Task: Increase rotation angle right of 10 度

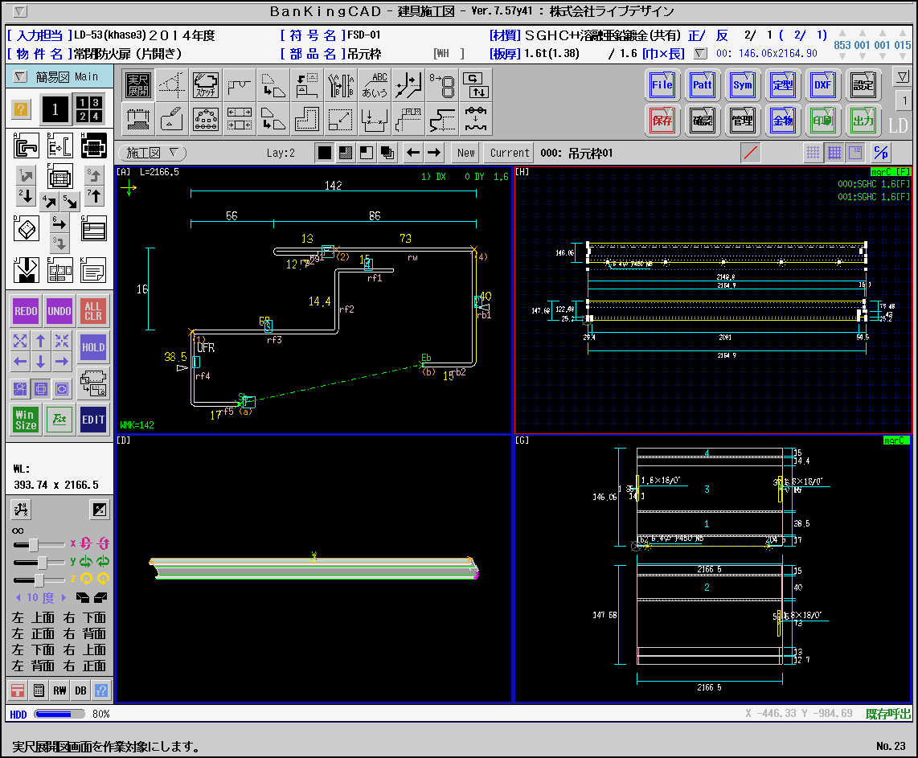Action: point(64,597)
